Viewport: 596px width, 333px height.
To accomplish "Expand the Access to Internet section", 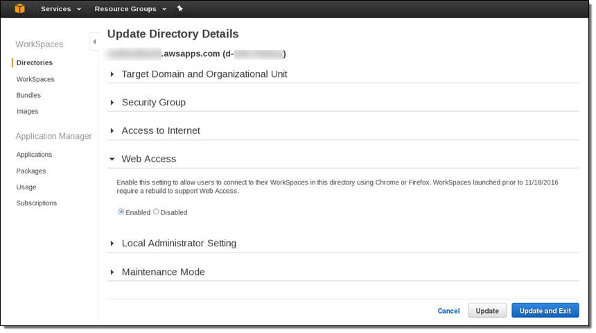I will pos(160,130).
